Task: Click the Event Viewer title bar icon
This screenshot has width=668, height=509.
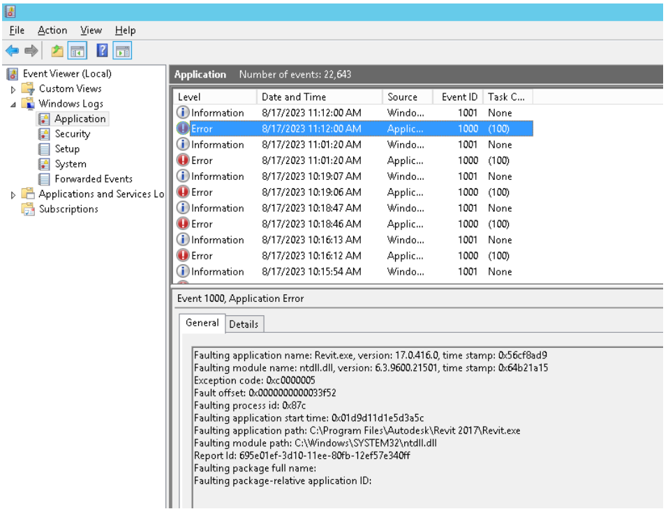Action: point(10,11)
